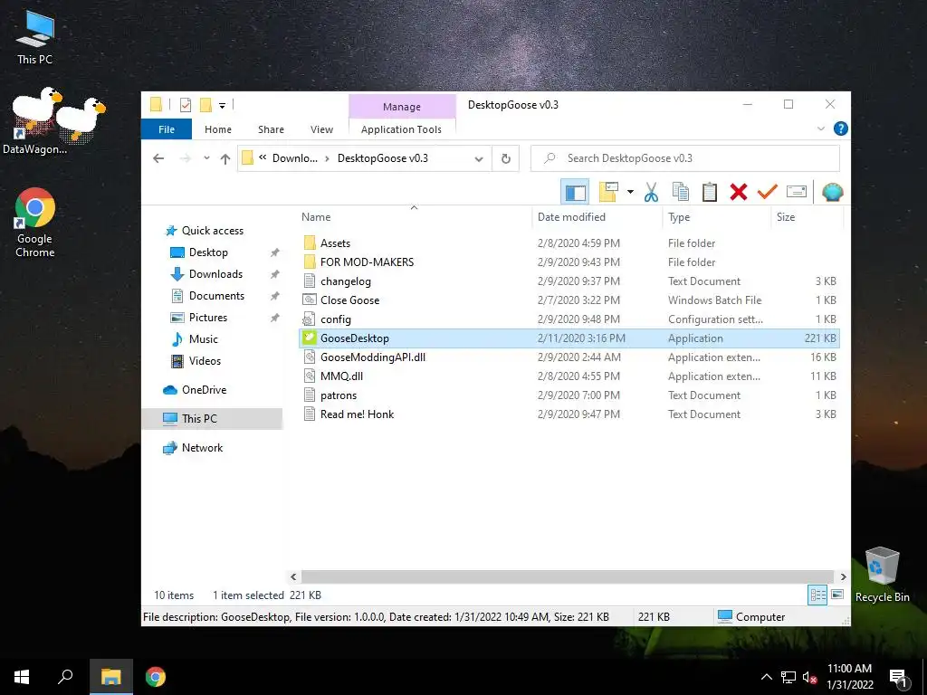Click the properties quick access toolbar icon
The image size is (927, 695).
coord(185,105)
